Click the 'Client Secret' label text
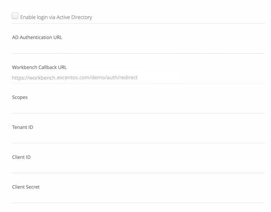 [26, 187]
